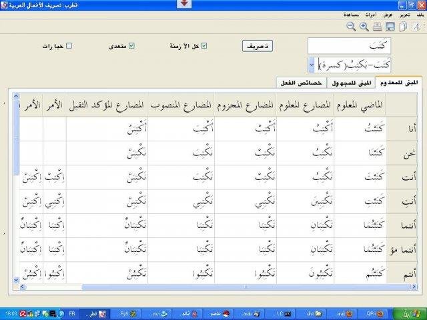Image resolution: width=427 pixels, height=320 pixels.
Task: Click the print icon in toolbar
Action: click(x=378, y=27)
